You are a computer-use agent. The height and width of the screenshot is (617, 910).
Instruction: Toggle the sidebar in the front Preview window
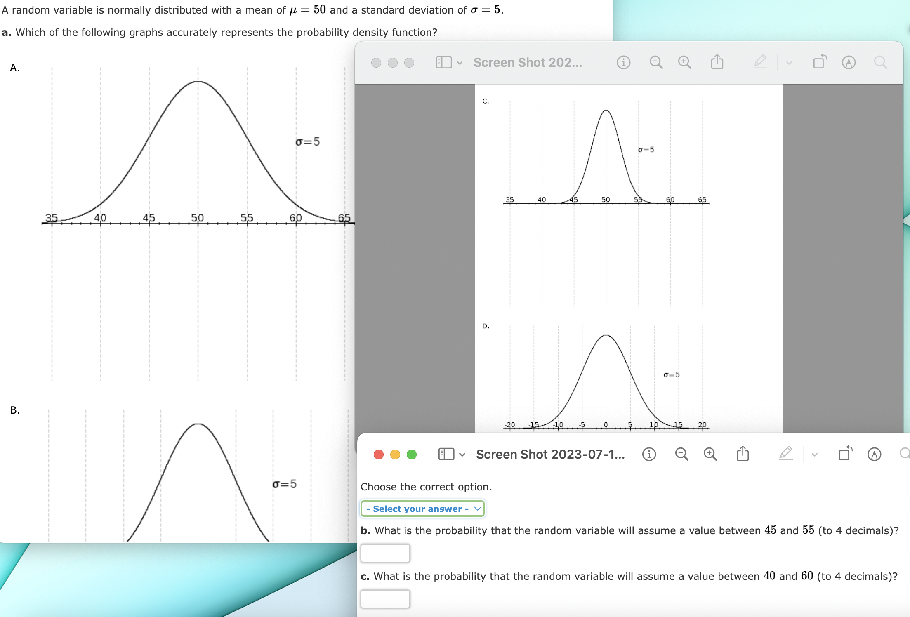(x=446, y=454)
